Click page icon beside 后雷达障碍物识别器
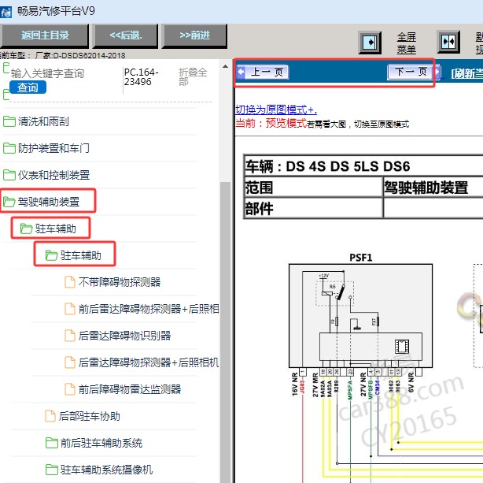 tap(70, 336)
